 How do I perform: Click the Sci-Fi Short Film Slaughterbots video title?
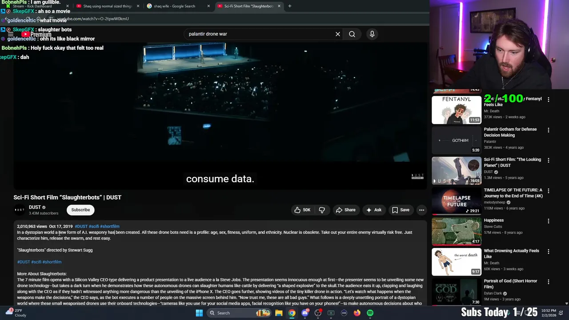click(67, 197)
